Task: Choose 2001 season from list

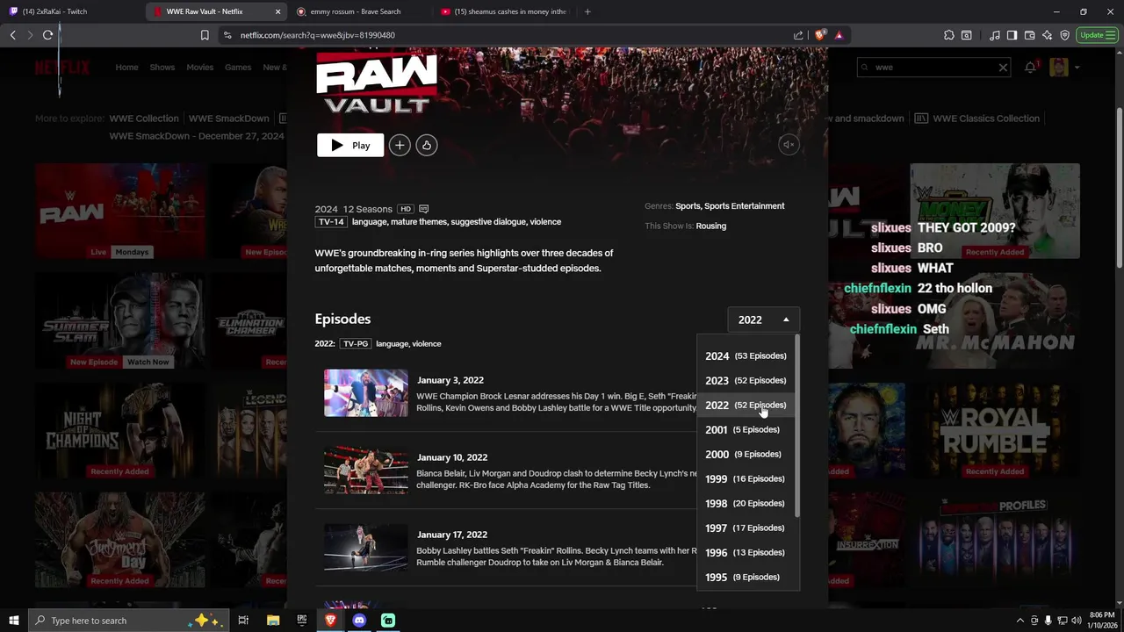Action: [746, 429]
